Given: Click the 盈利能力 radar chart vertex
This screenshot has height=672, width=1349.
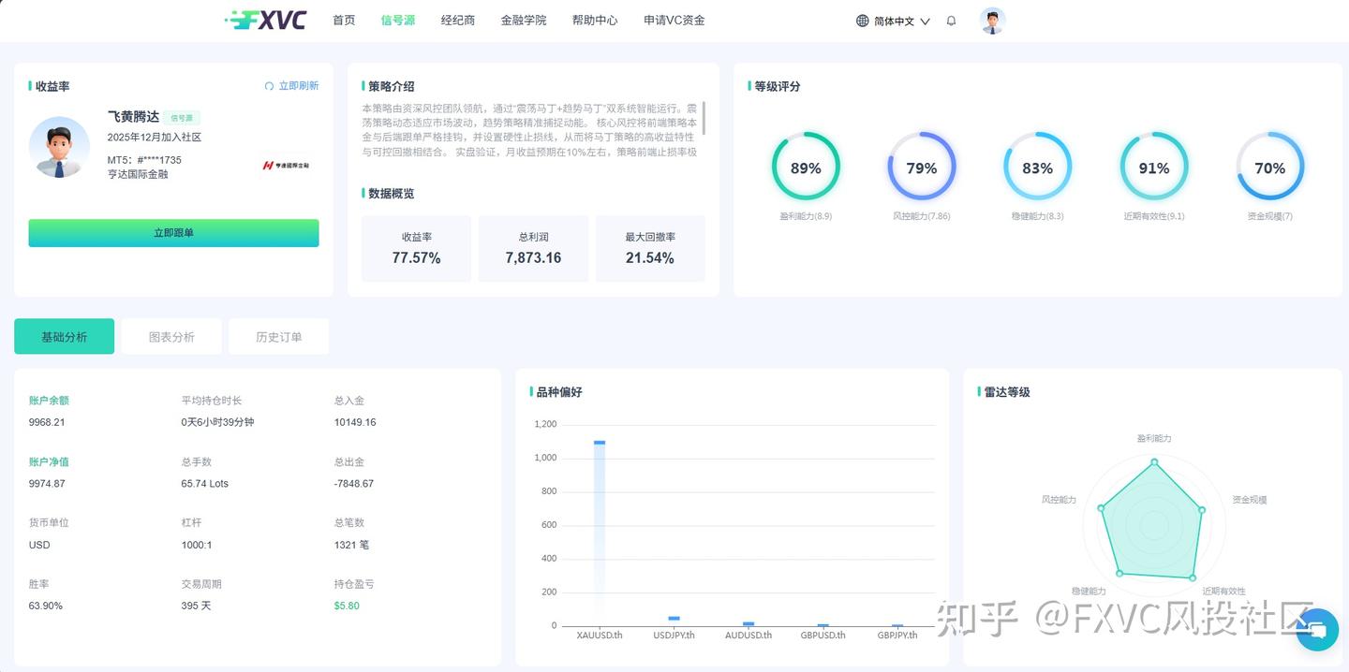Looking at the screenshot, I should (1154, 461).
